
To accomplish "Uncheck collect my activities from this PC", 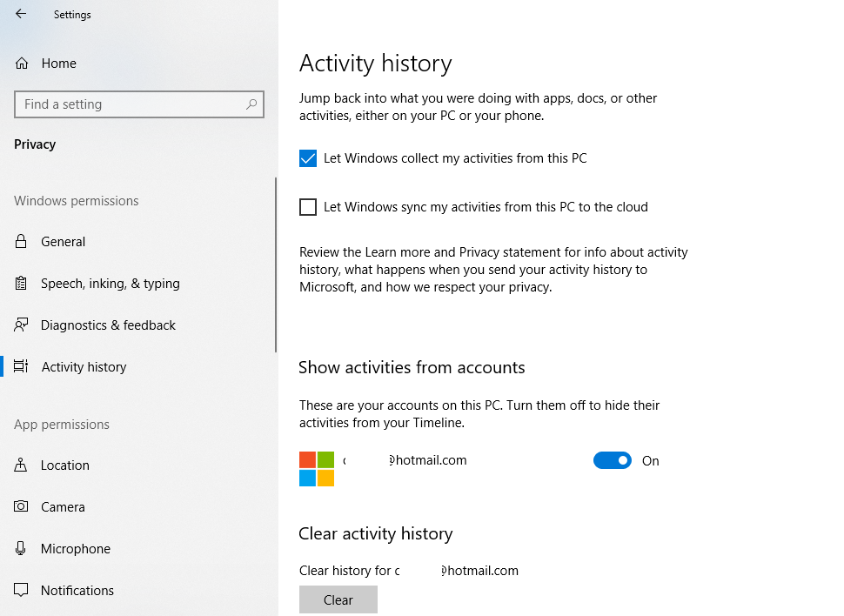I will coord(308,158).
